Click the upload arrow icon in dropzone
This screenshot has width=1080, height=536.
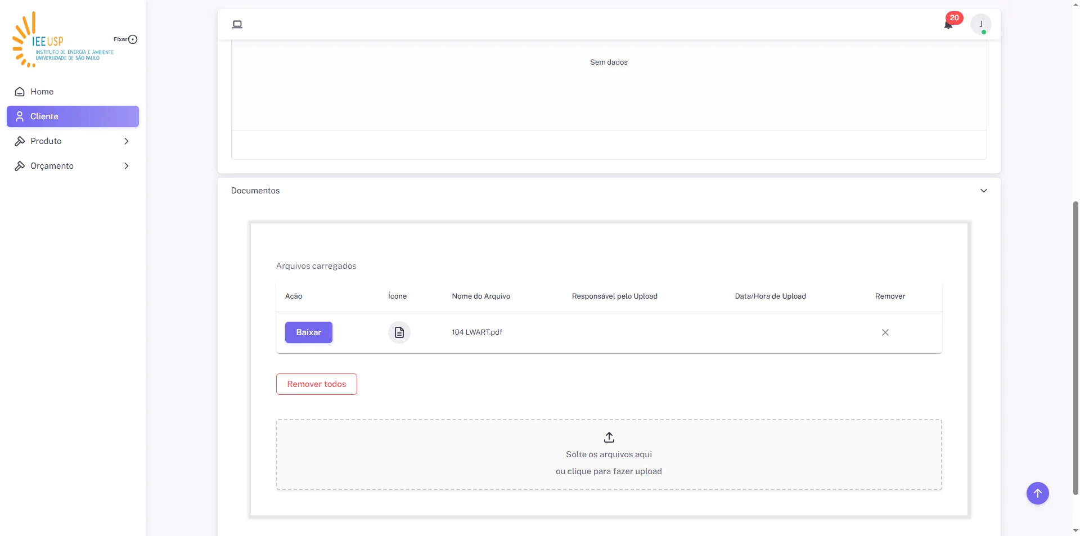click(609, 437)
